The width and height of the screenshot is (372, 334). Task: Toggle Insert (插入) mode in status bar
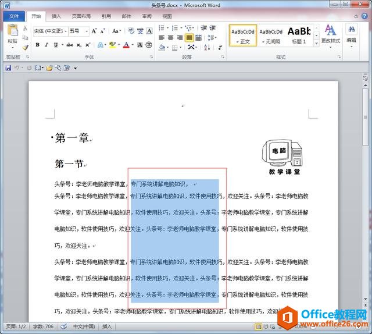[x=107, y=326]
